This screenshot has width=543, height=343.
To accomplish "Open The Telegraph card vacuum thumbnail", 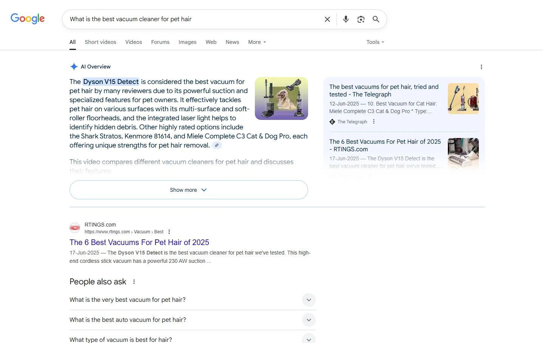I will coord(463,99).
